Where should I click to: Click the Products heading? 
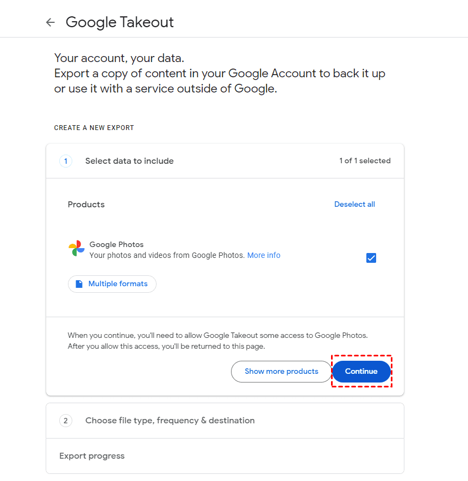(x=86, y=205)
